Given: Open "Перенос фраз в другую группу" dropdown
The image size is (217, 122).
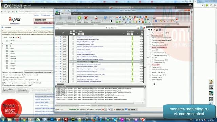Looking at the screenshot, I should click(96, 20).
